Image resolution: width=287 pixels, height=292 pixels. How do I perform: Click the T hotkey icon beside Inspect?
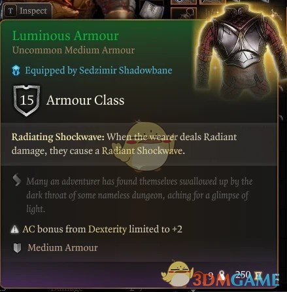(x=10, y=11)
